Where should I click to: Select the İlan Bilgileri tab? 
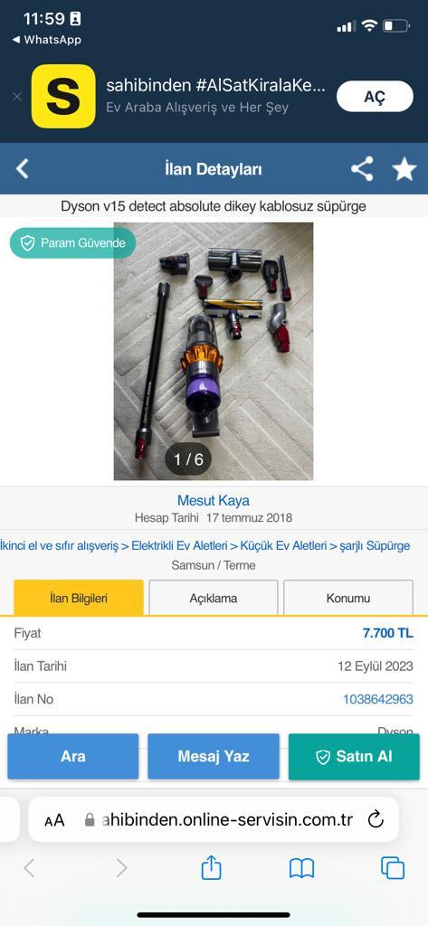(79, 598)
